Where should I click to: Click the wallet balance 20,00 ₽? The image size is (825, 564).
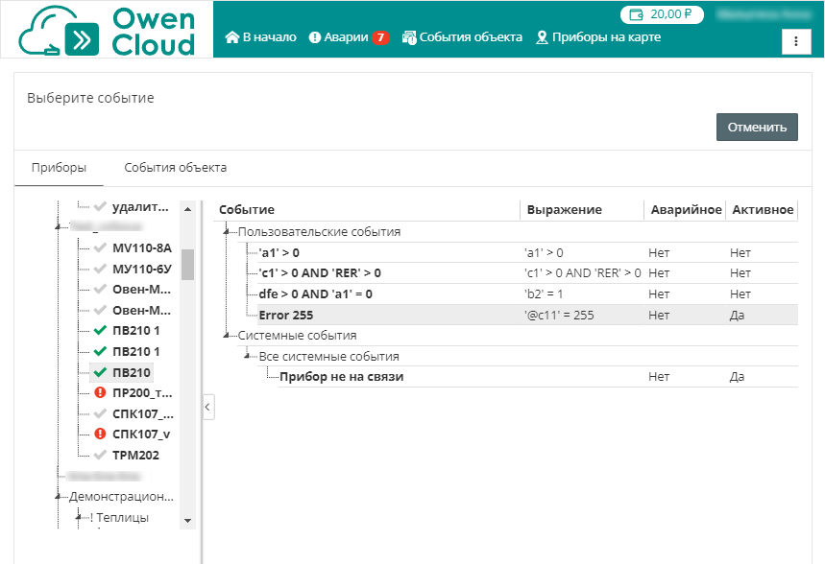pos(662,14)
